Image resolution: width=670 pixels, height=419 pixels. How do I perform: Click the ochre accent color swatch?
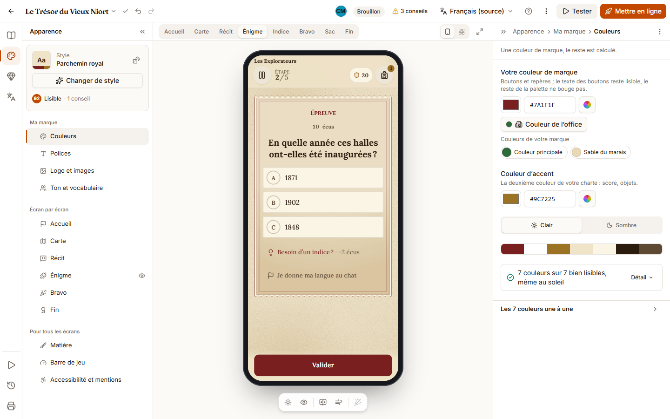(511, 199)
